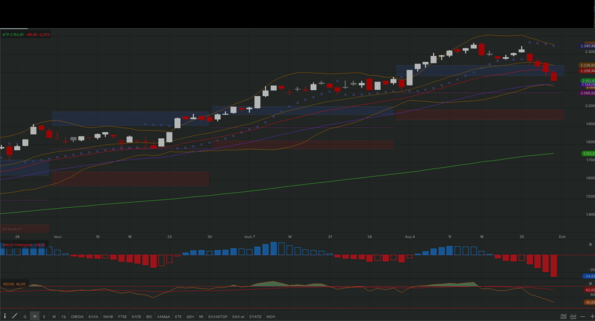
Task: Click the 1.400 price scale label
Action: [590, 214]
